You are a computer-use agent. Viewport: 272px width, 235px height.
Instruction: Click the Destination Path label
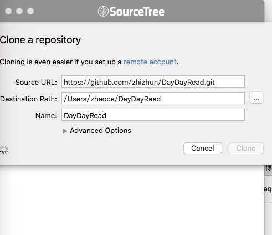pyautogui.click(x=28, y=99)
